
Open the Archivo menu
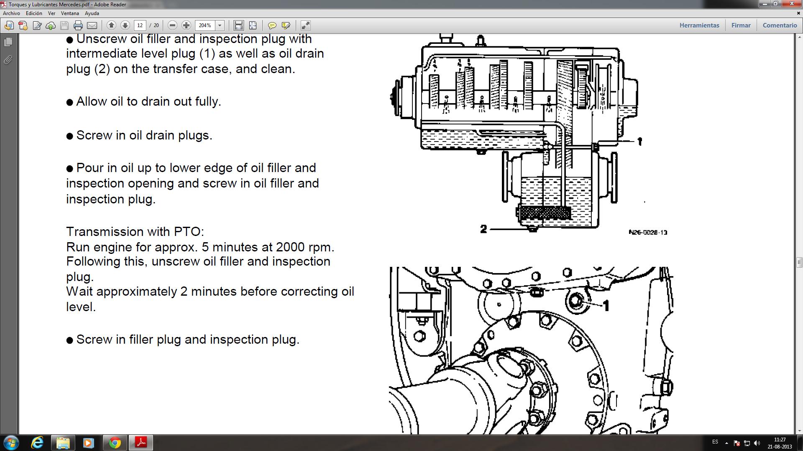click(11, 13)
